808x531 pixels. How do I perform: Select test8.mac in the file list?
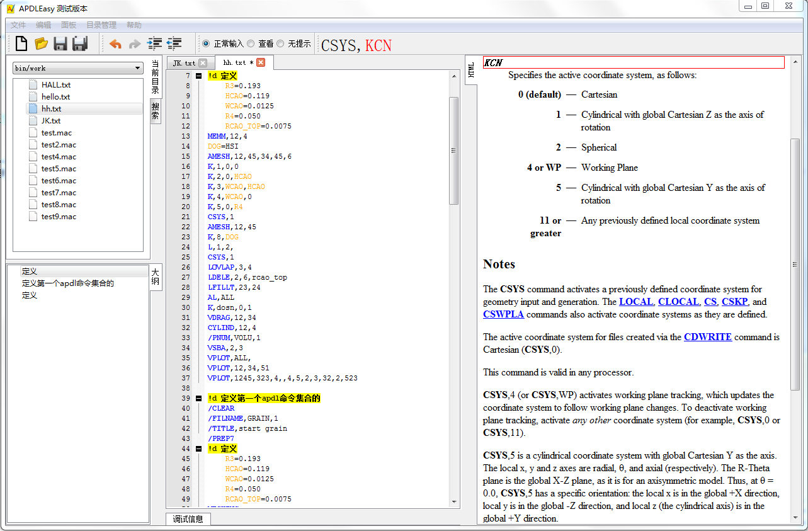(59, 204)
